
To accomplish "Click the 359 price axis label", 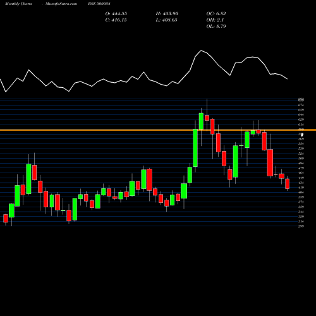I will point(301,207).
